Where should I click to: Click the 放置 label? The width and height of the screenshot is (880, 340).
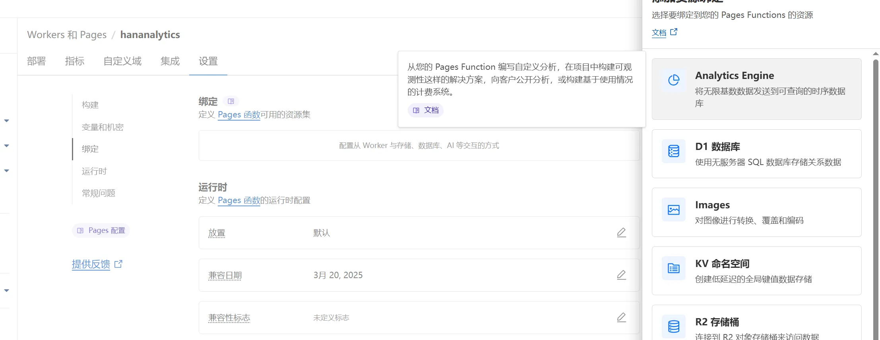coord(217,233)
